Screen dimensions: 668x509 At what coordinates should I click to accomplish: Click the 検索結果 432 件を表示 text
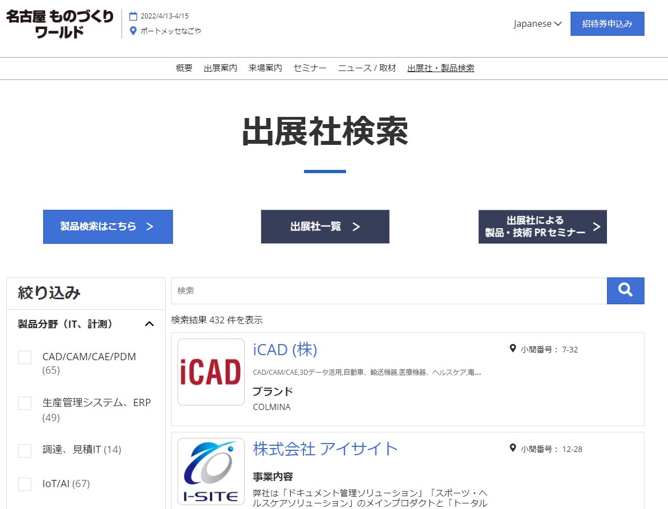click(217, 320)
